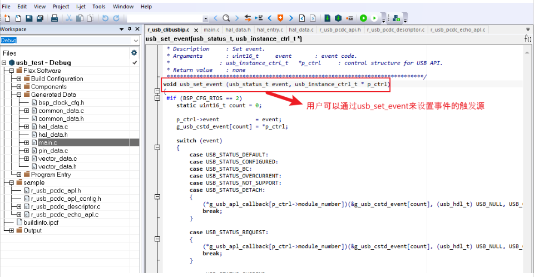Open the Edit menu

(22, 7)
